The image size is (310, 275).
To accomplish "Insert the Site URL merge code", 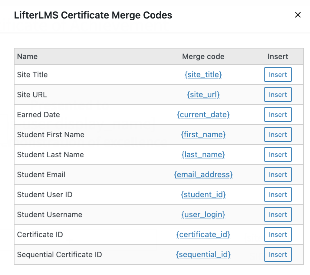I will tap(278, 94).
